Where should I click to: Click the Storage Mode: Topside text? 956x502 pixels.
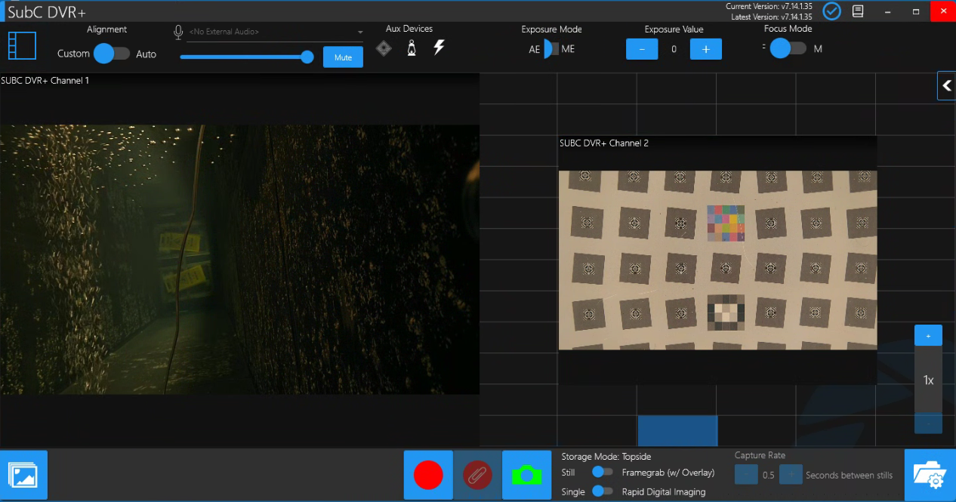coord(606,457)
